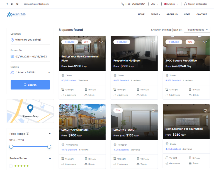
Task: Open the SPACE navigation menu
Action: coord(155,14)
